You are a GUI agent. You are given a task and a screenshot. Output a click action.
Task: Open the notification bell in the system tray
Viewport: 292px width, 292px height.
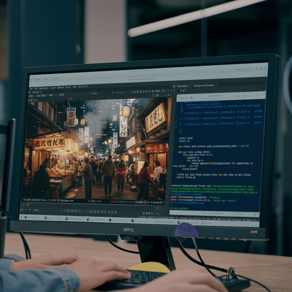click(257, 69)
